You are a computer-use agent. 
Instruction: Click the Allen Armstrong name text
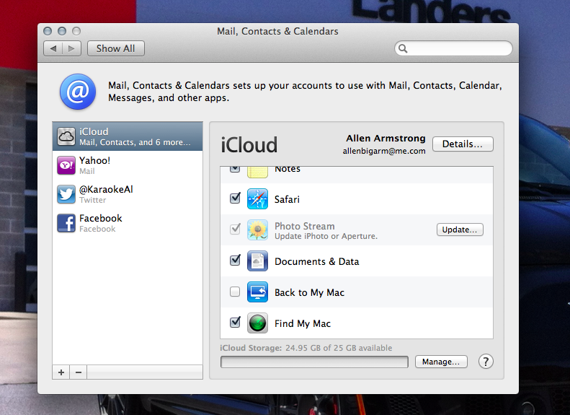click(x=386, y=139)
